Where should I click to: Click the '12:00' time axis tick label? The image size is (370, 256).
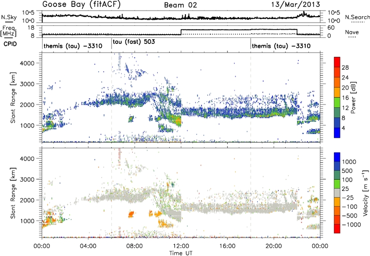181,246
